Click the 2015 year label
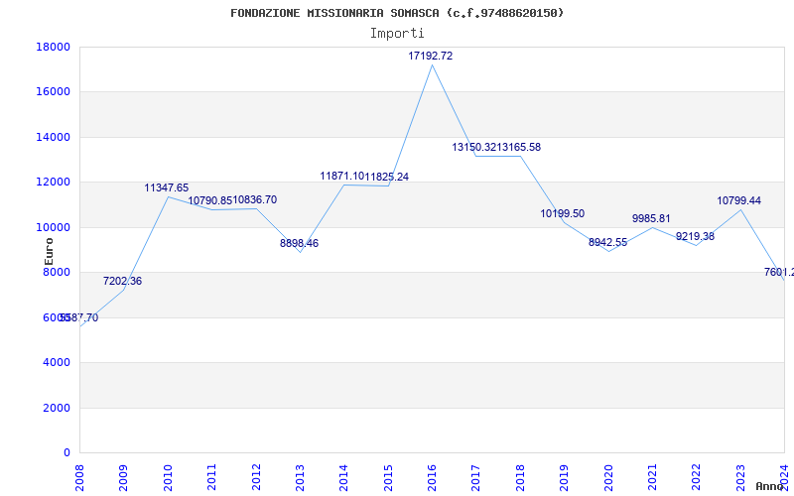The height and width of the screenshot is (496, 794). coord(388,477)
